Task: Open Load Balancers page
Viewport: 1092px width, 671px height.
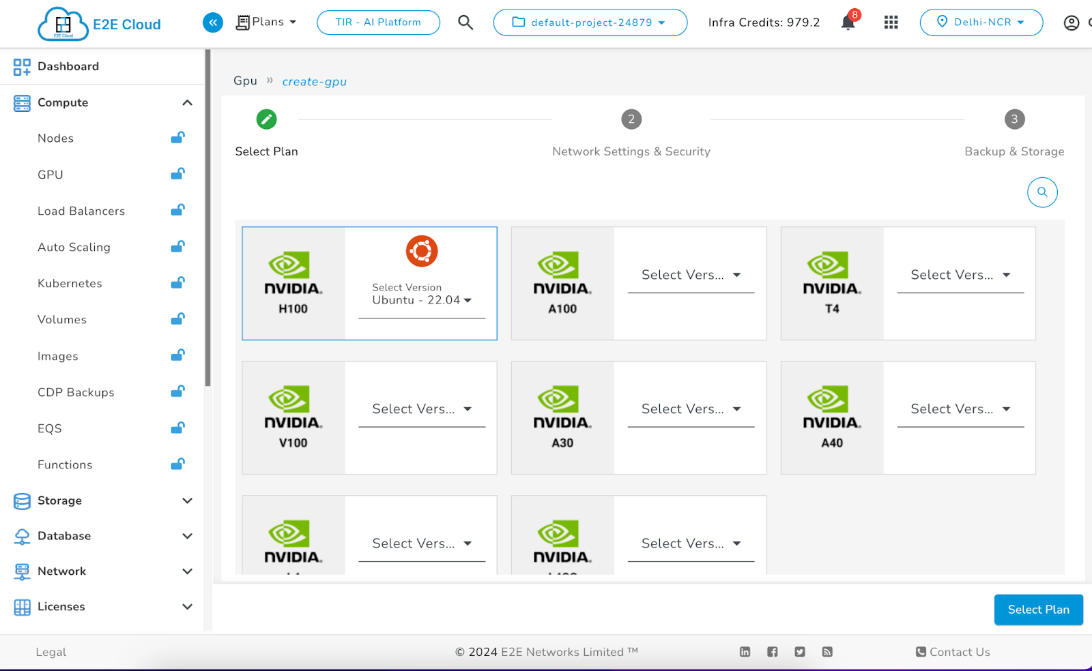Action: click(81, 211)
